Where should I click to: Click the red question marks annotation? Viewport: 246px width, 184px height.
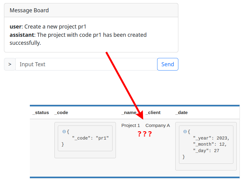[145, 134]
